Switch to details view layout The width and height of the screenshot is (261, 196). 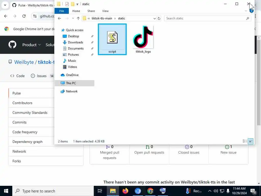(x=245, y=141)
